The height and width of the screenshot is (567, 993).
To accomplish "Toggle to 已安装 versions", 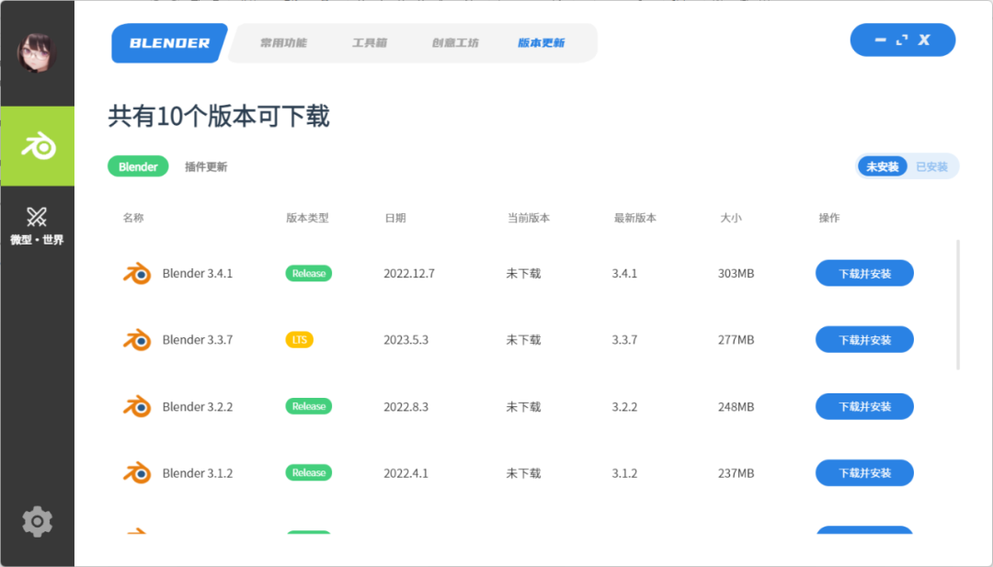I will [931, 167].
